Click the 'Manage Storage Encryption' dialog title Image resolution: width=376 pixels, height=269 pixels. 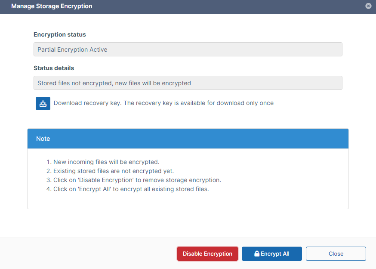(x=52, y=6)
